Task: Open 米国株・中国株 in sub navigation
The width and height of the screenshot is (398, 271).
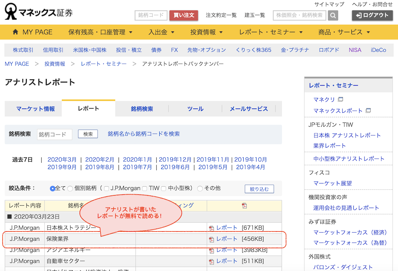Action: pos(90,50)
